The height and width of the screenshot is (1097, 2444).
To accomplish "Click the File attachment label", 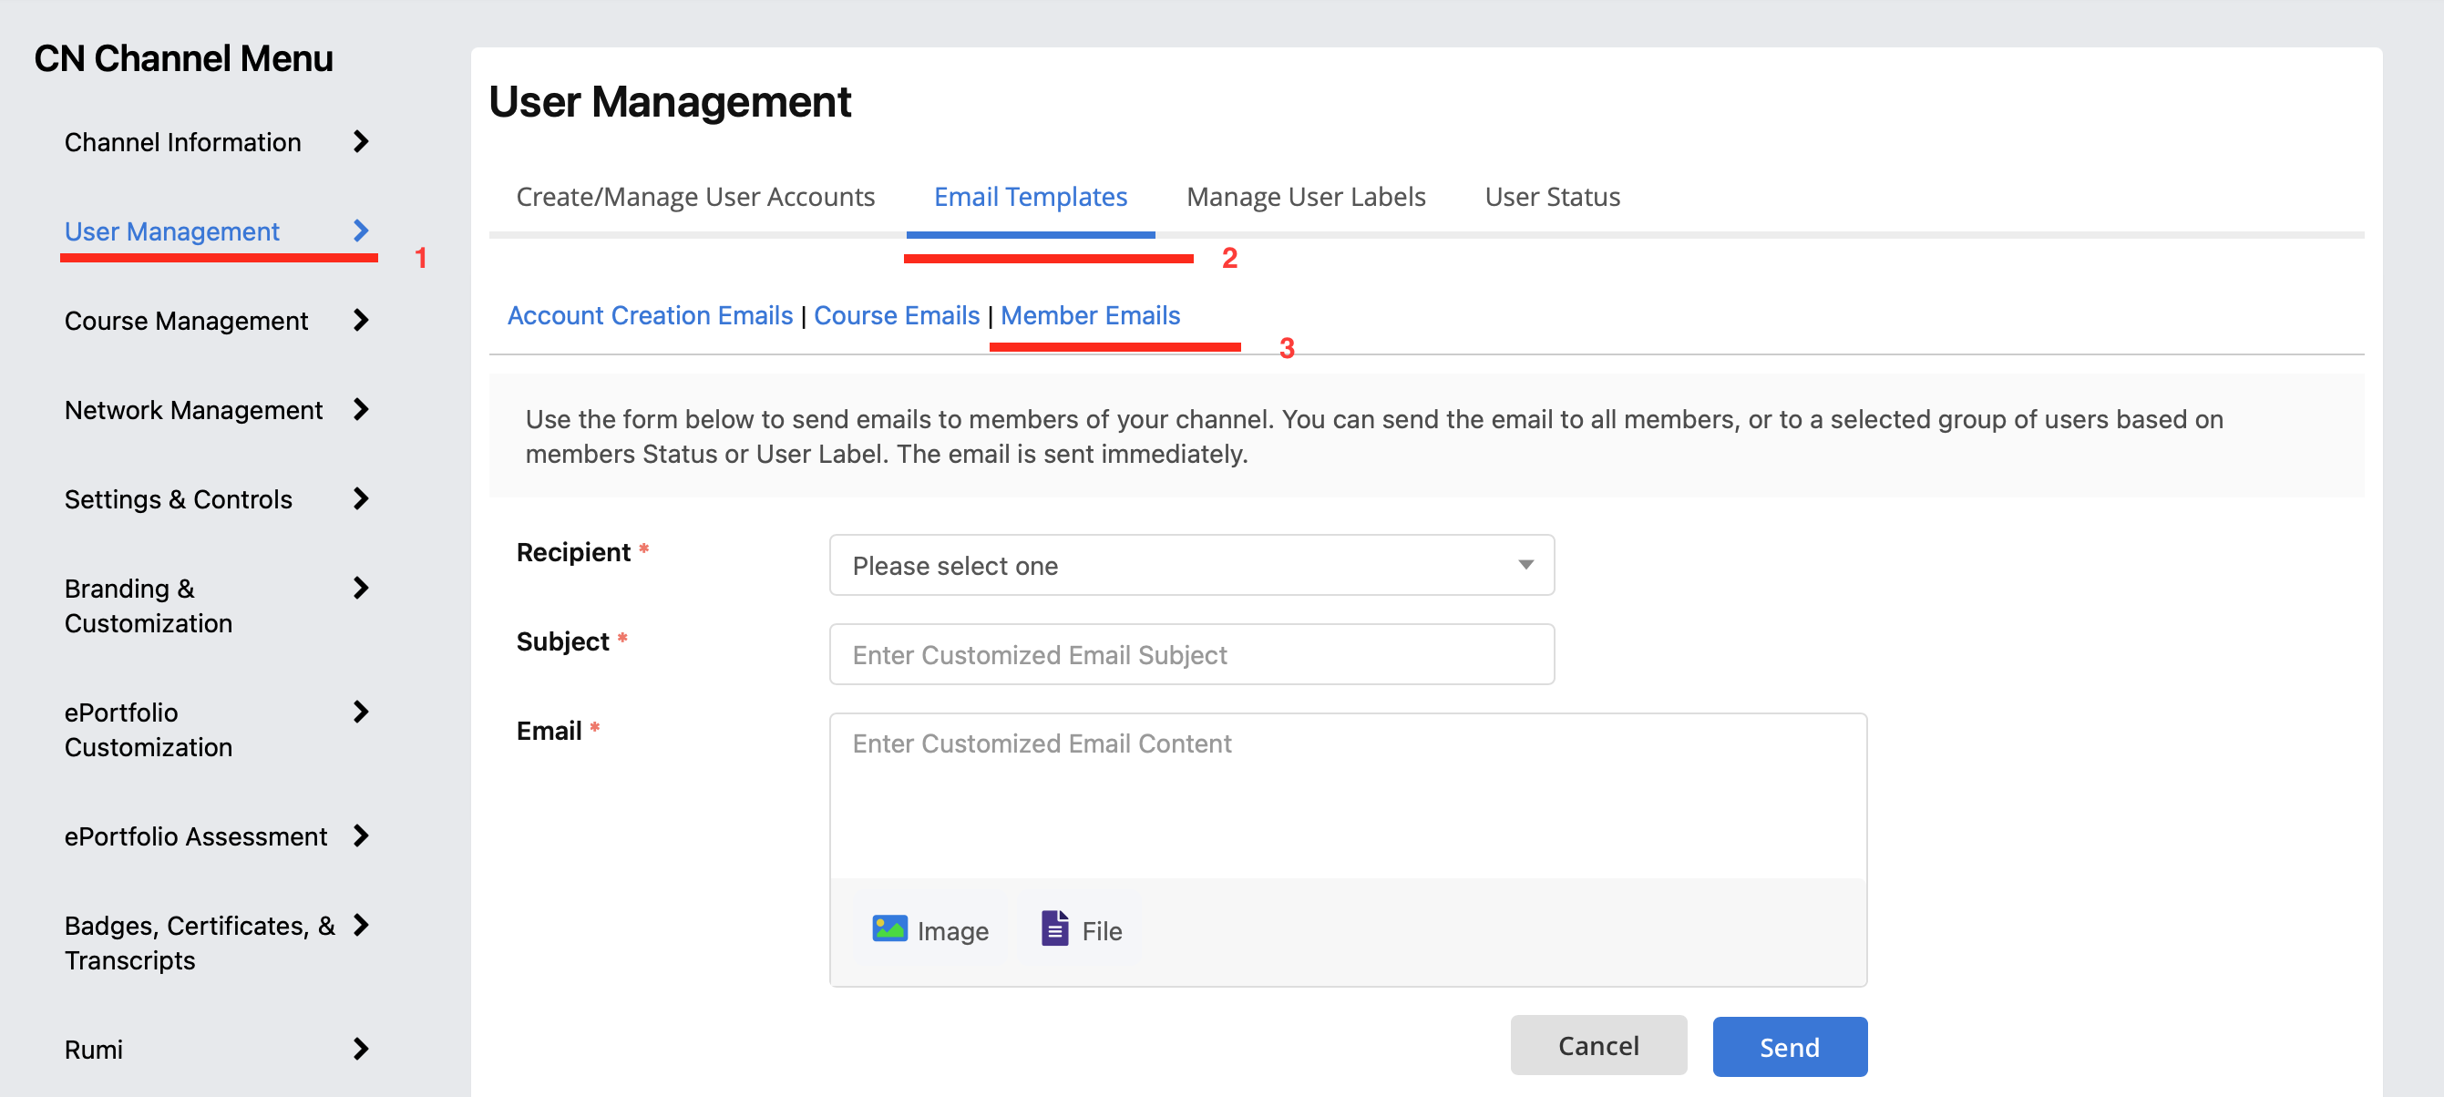I will click(x=1102, y=932).
